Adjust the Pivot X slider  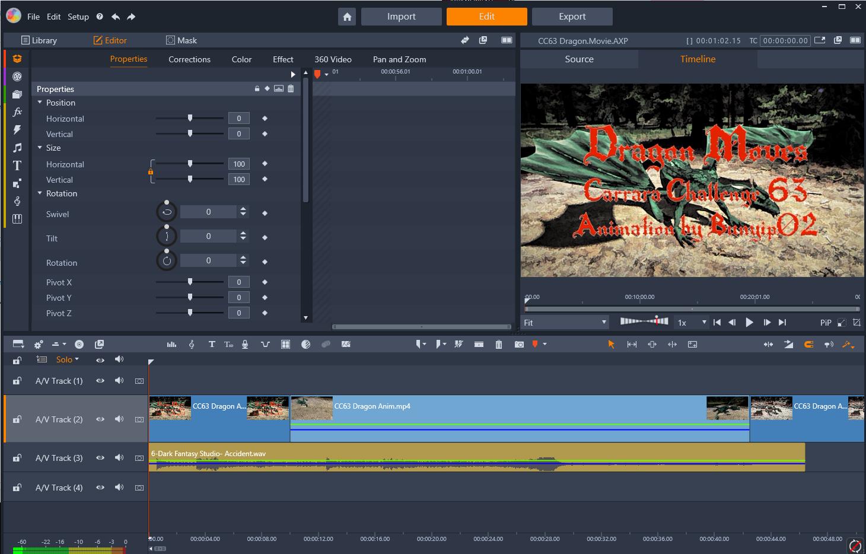[x=190, y=282]
